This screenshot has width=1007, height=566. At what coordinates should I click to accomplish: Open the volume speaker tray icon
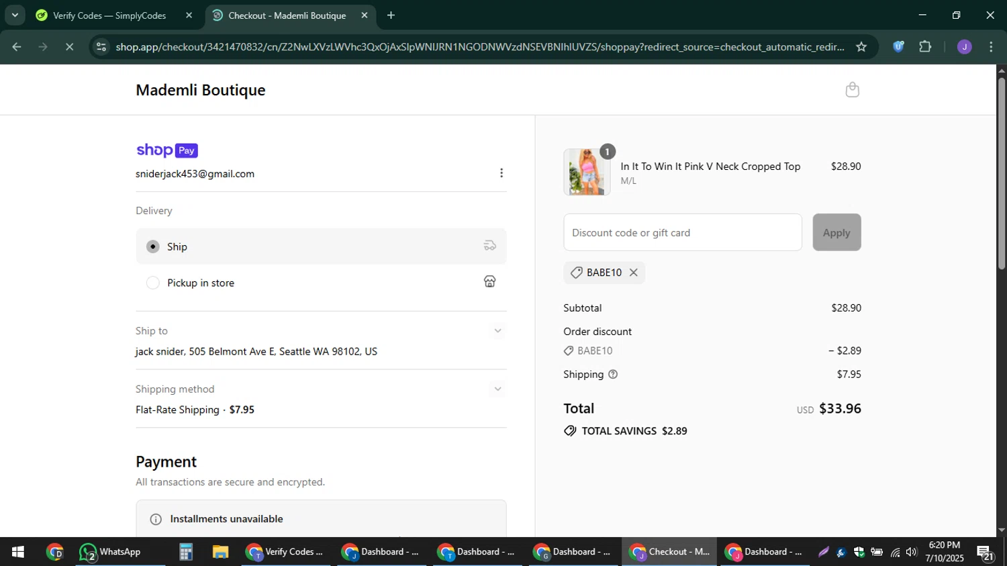tap(911, 552)
